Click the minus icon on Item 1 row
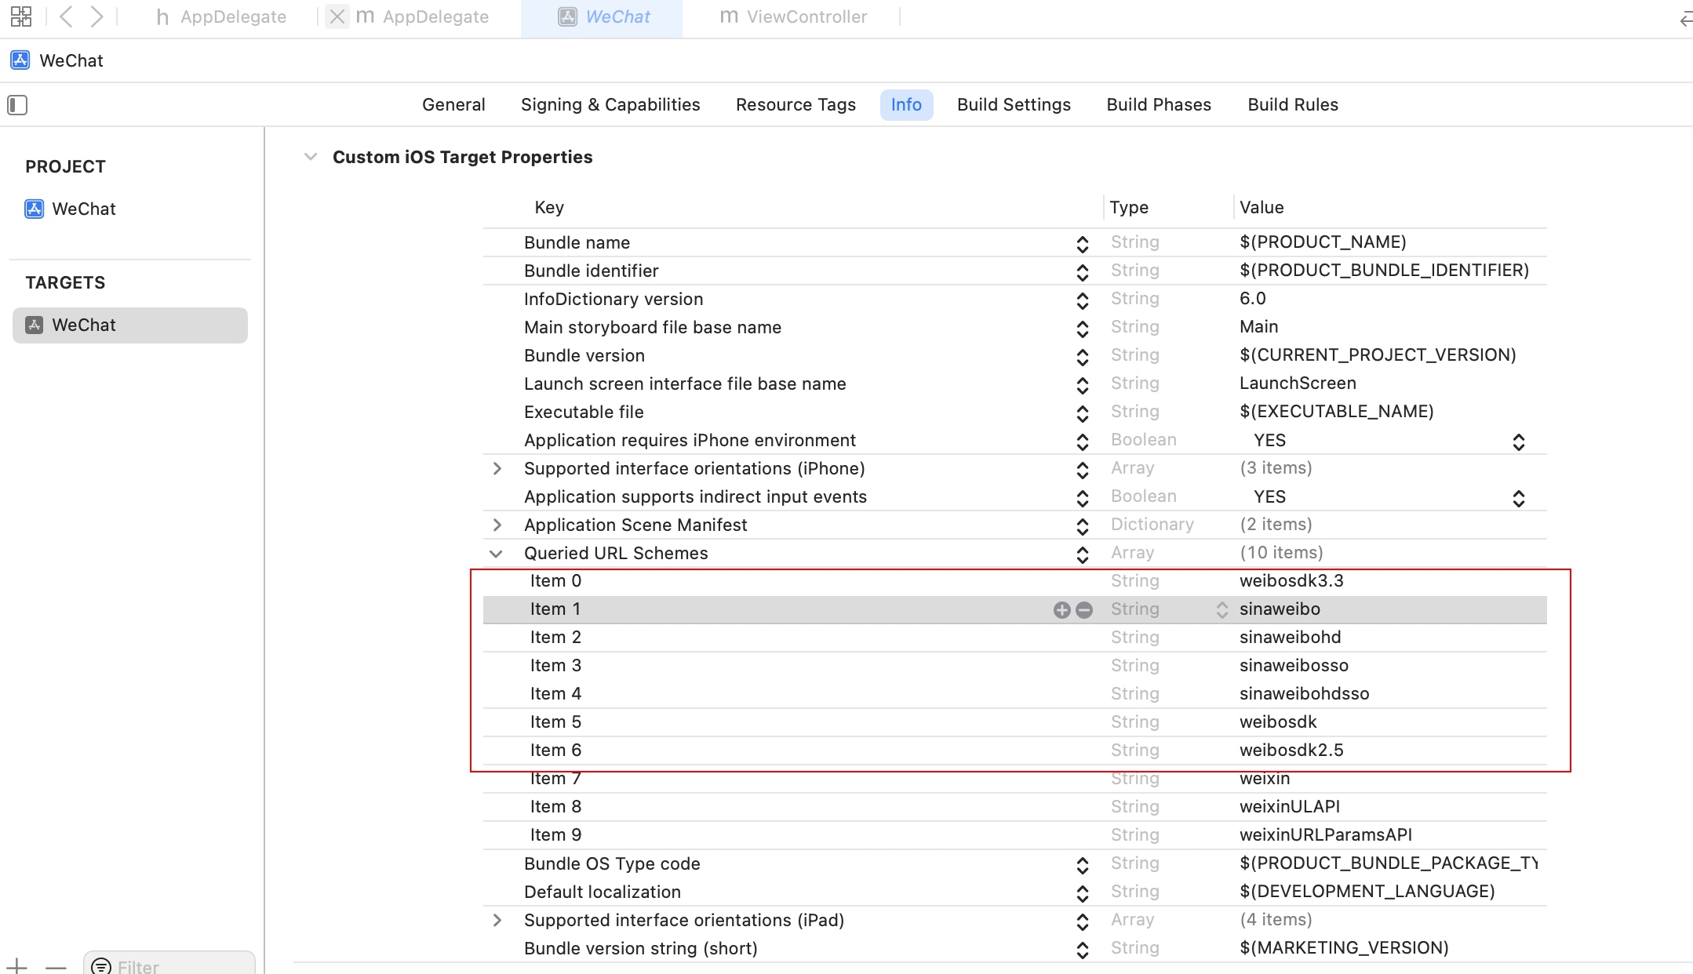The height and width of the screenshot is (974, 1693). coord(1084,610)
